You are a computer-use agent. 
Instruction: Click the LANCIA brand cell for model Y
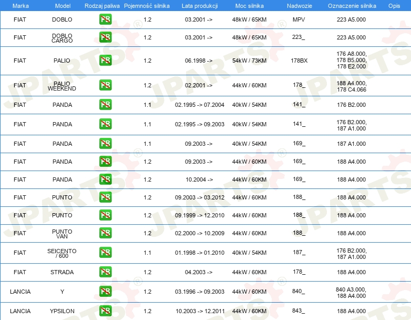click(20, 292)
